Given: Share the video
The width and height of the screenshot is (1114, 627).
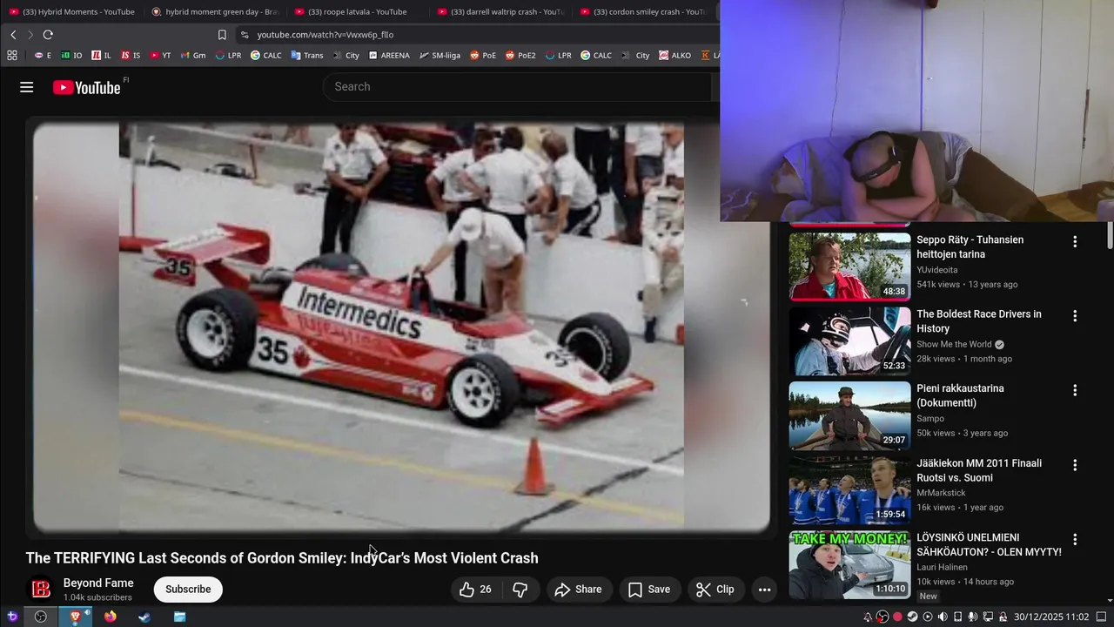Looking at the screenshot, I should [x=578, y=590].
